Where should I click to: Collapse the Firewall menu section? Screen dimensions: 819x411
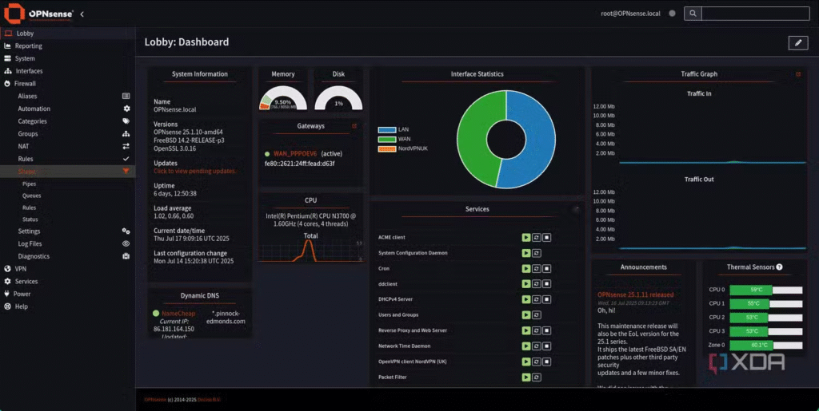[x=26, y=83]
